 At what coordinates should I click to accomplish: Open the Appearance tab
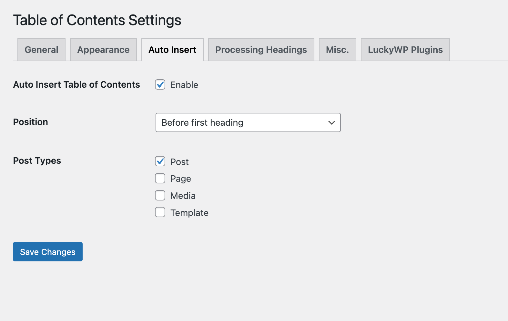tap(103, 50)
